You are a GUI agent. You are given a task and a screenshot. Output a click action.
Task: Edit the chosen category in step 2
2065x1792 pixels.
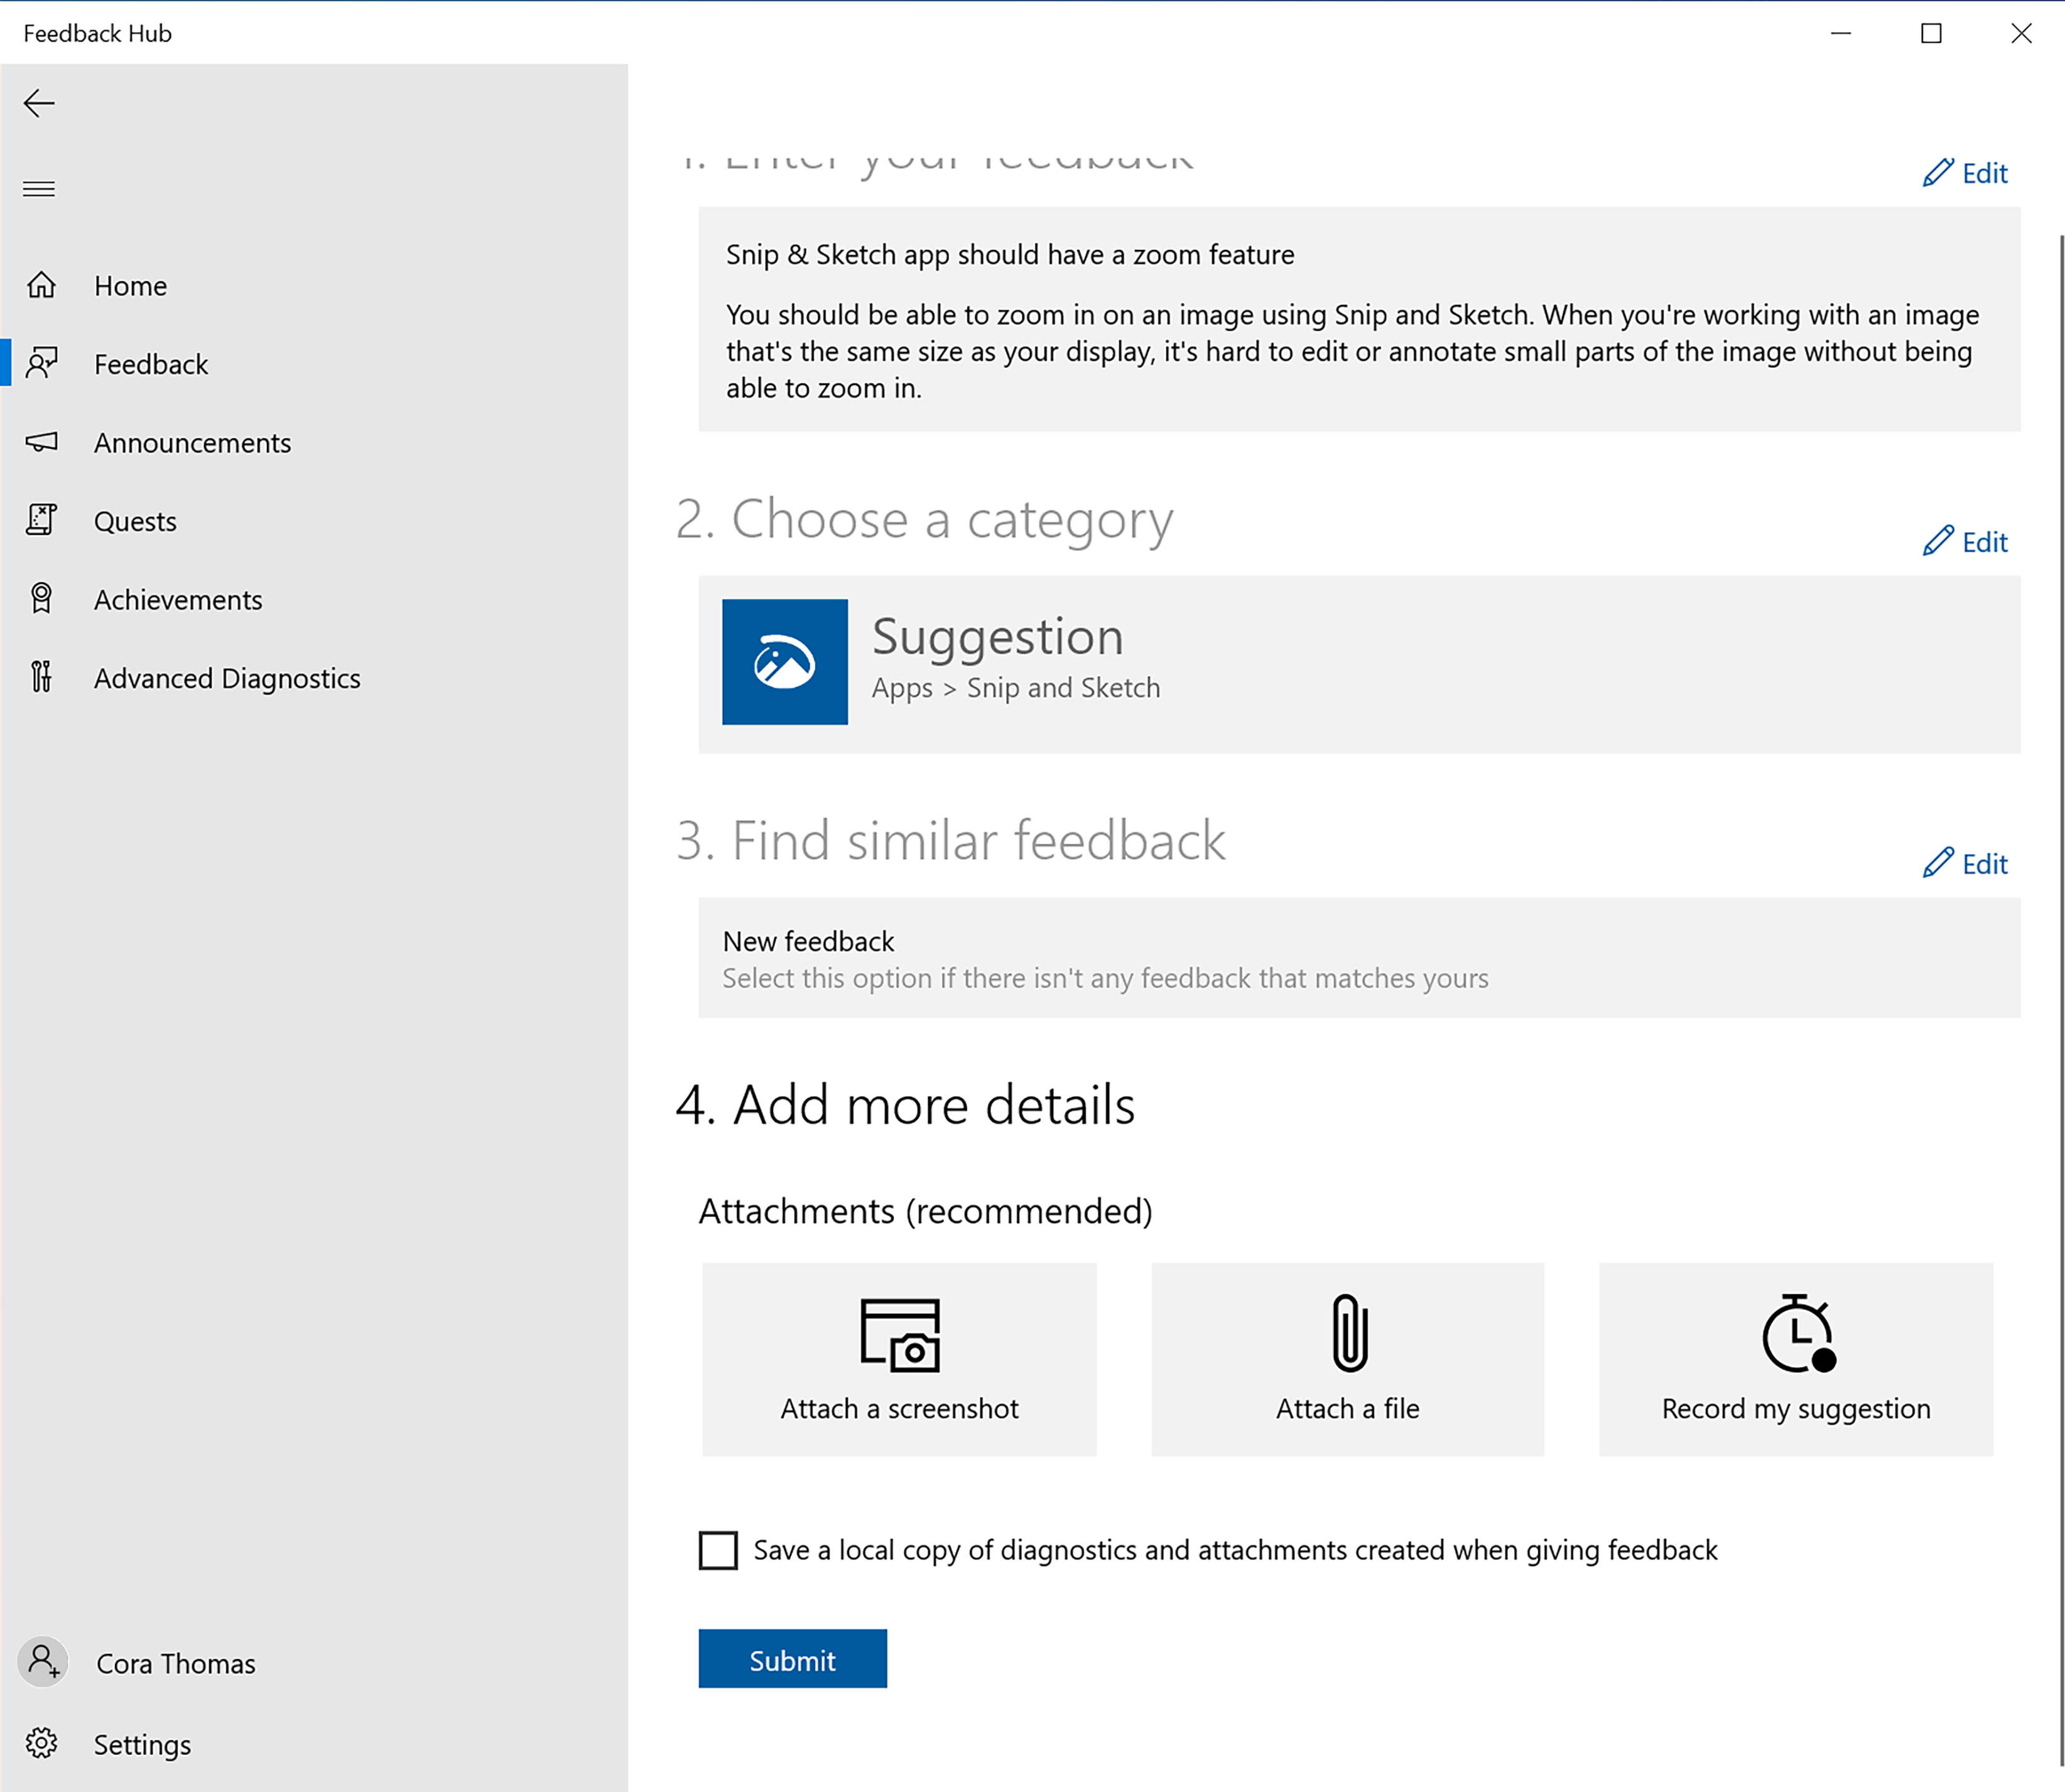(x=1965, y=541)
